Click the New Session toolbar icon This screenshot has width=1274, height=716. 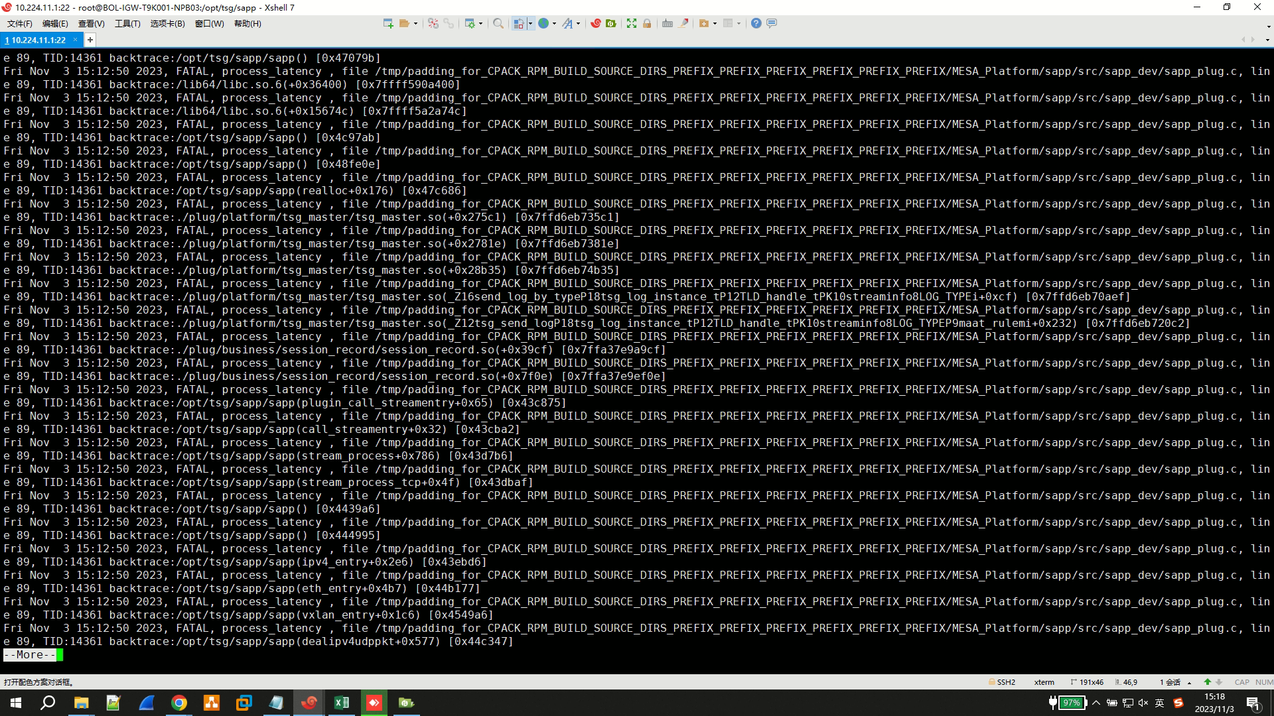pos(388,23)
